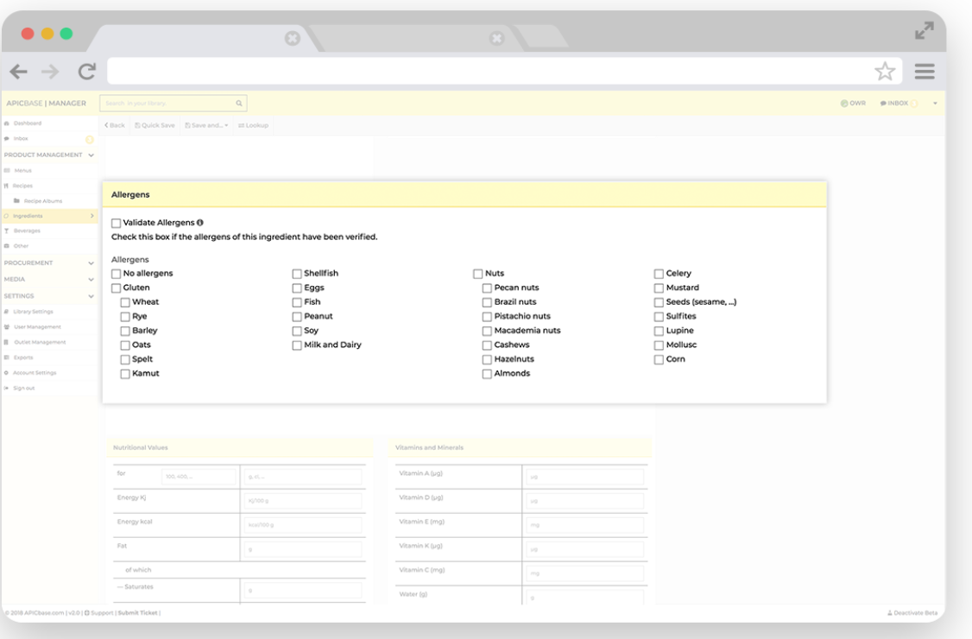Tick the Wheat checkbox
The height and width of the screenshot is (639, 972).
[125, 302]
